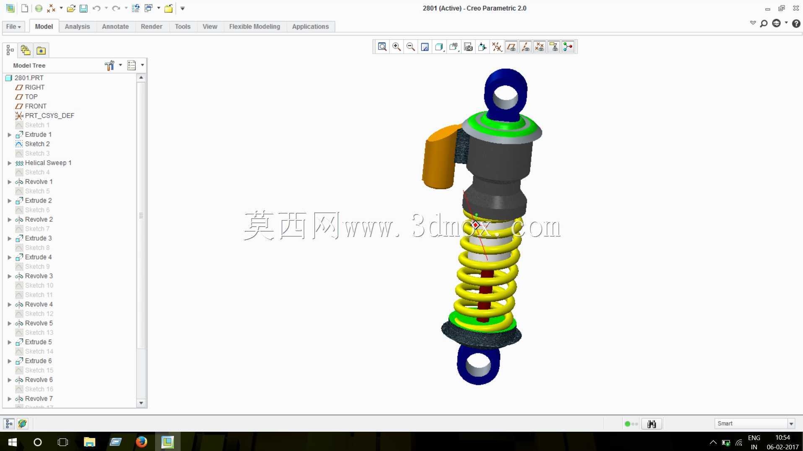
Task: Open Model Tree show options icon
Action: pos(132,65)
